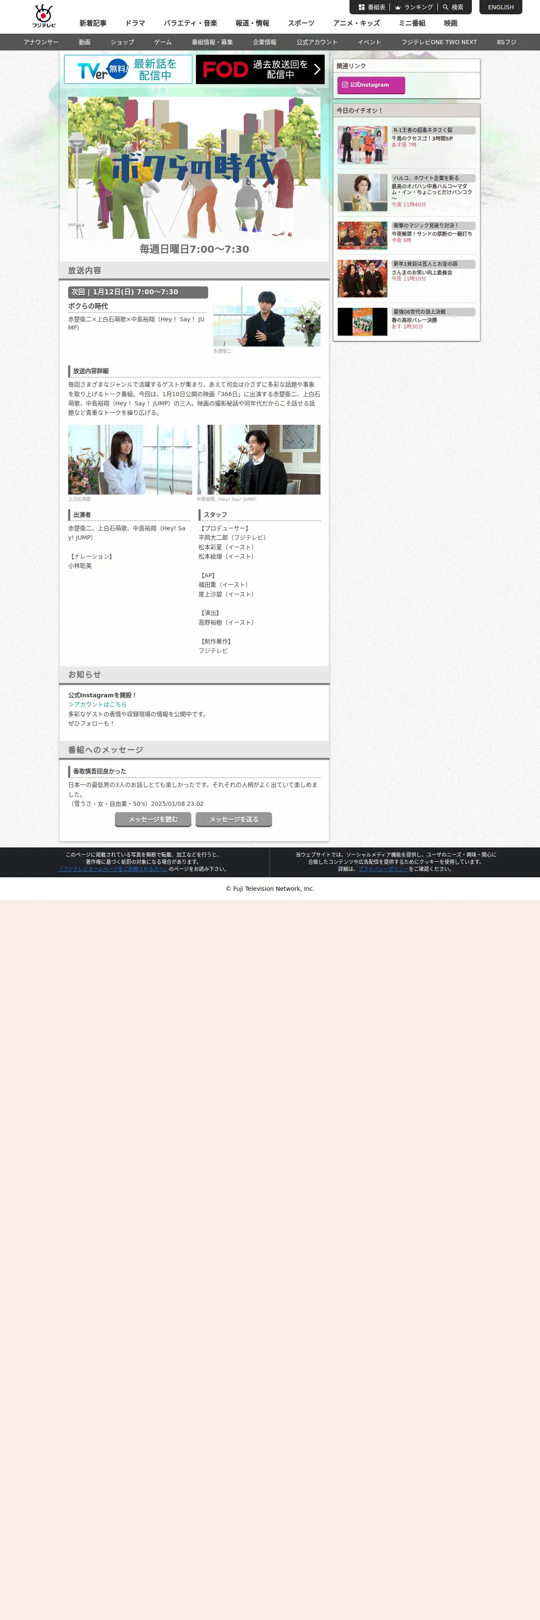This screenshot has height=1620, width=540.
Task: Click the 高野裕樹（イースト） director name
Action: click(228, 622)
